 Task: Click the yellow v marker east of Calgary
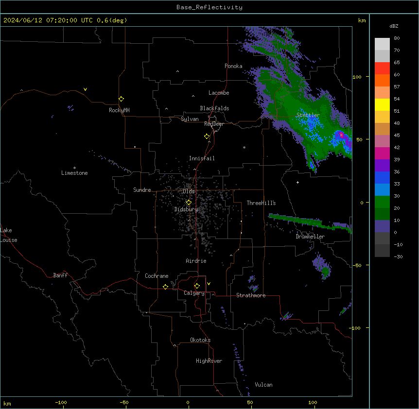(x=209, y=284)
